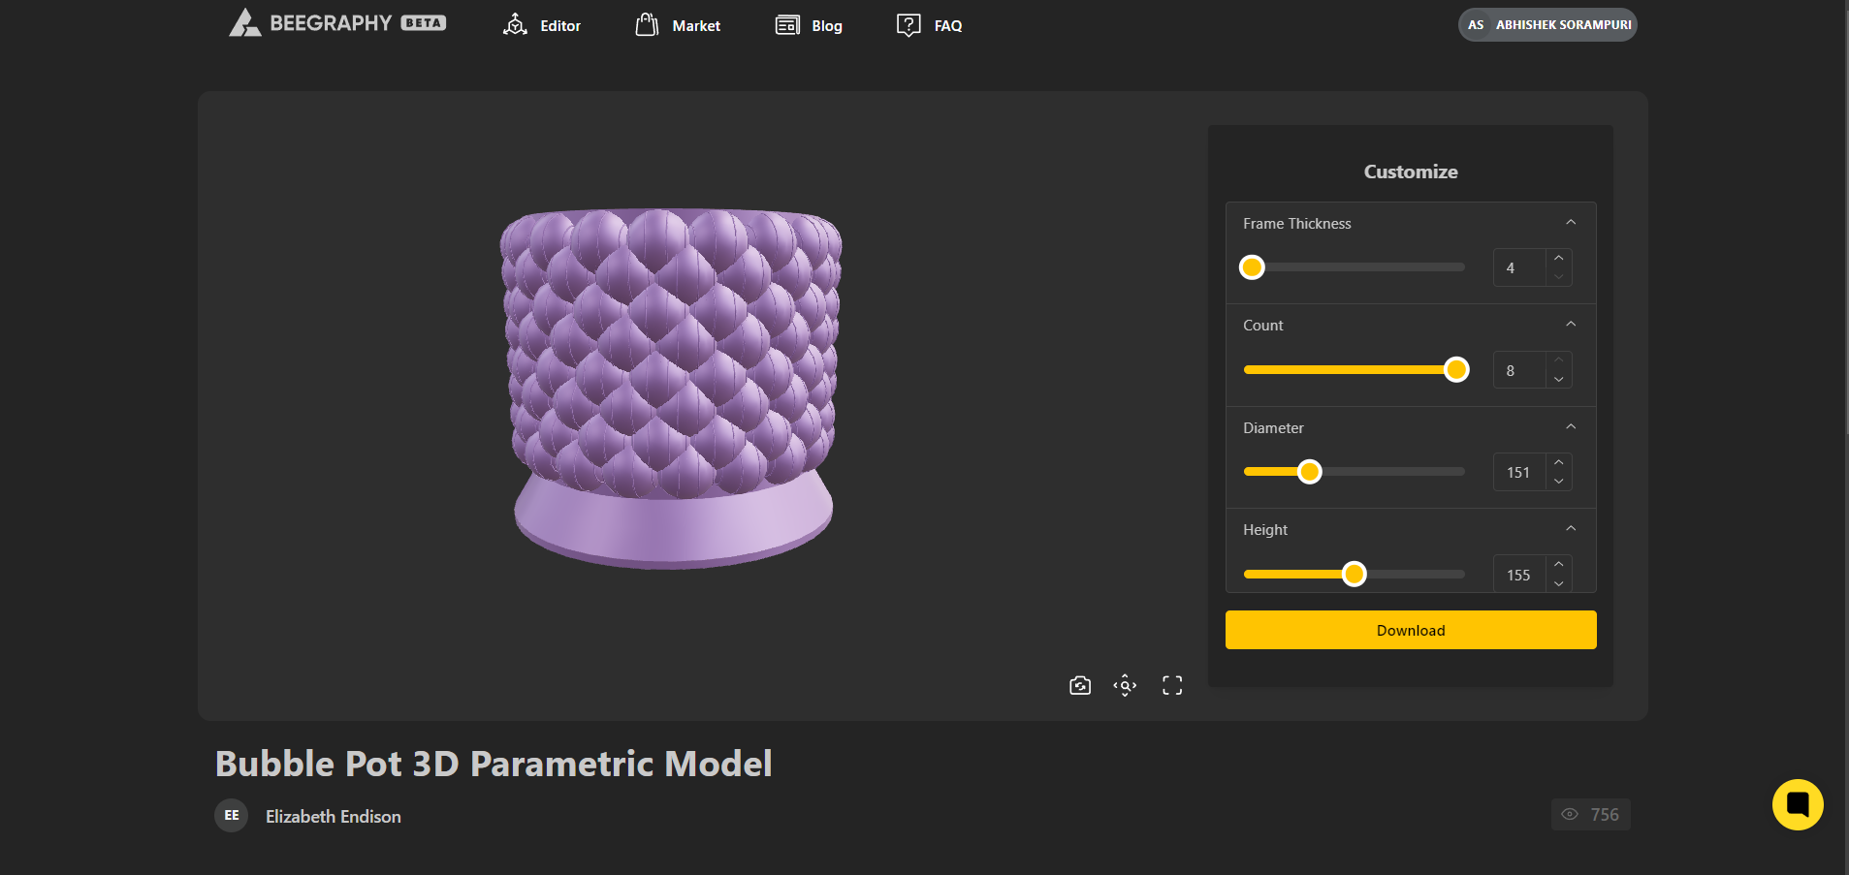The width and height of the screenshot is (1849, 875).
Task: Click the Diameter slider handle
Action: pos(1309,472)
